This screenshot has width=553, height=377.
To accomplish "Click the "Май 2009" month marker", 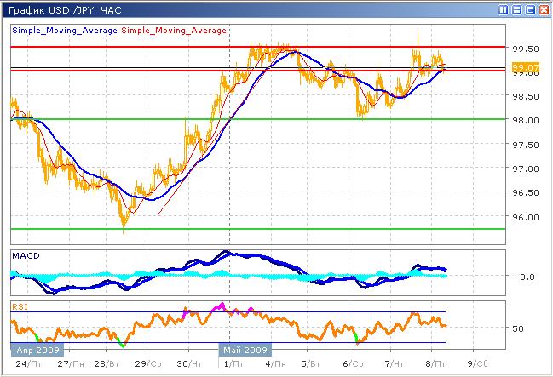I will [x=245, y=349].
